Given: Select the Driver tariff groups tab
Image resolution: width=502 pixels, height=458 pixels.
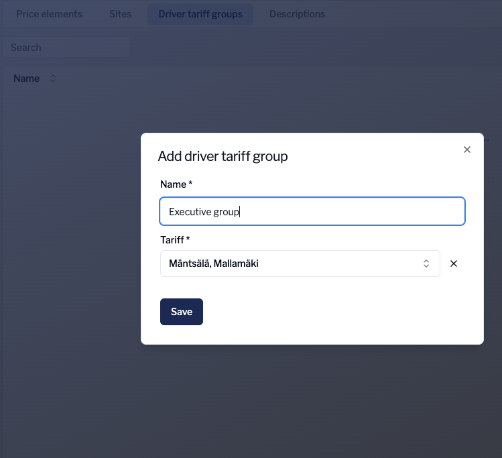Looking at the screenshot, I should click(200, 14).
